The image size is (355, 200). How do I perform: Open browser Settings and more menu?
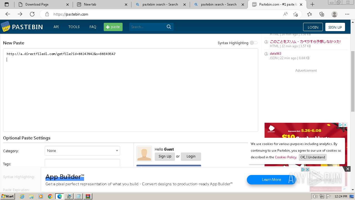click(347, 14)
